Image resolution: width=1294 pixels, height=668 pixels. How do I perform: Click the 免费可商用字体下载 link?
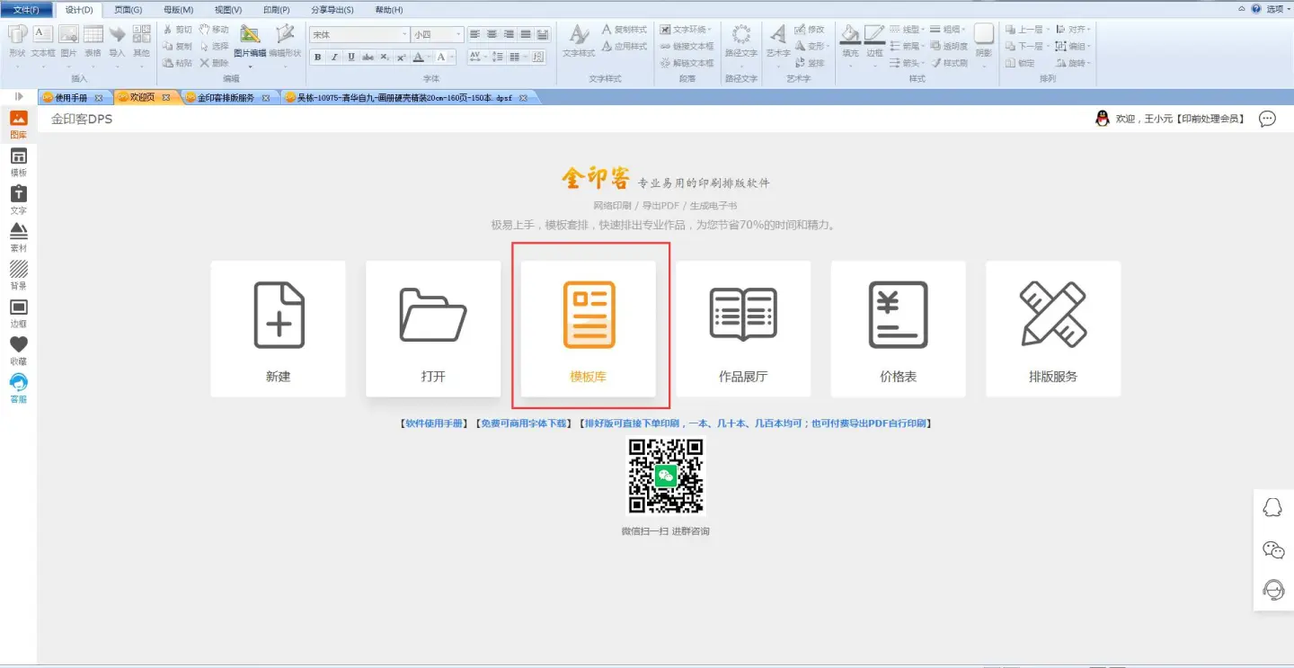tap(524, 423)
